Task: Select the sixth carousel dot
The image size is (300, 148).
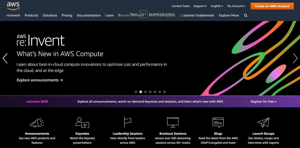Action: [x=160, y=92]
